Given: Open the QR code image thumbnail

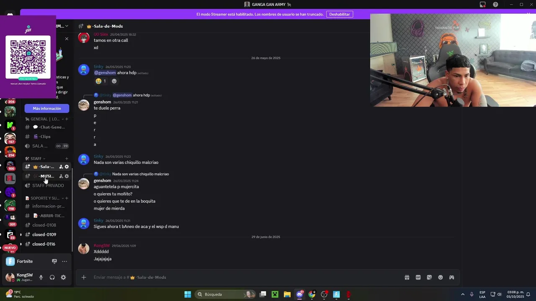Looking at the screenshot, I should 28,57.
